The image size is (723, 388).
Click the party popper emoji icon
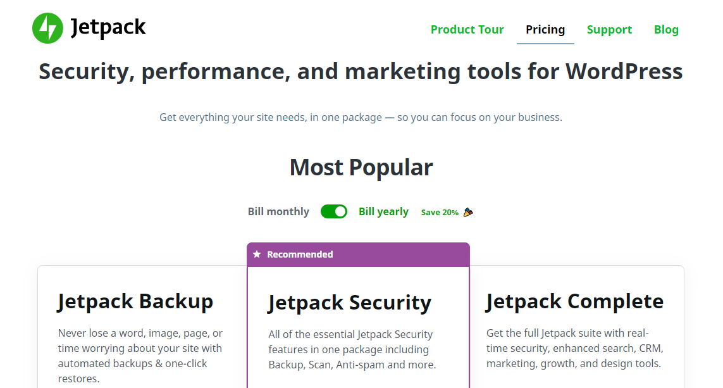coord(468,212)
